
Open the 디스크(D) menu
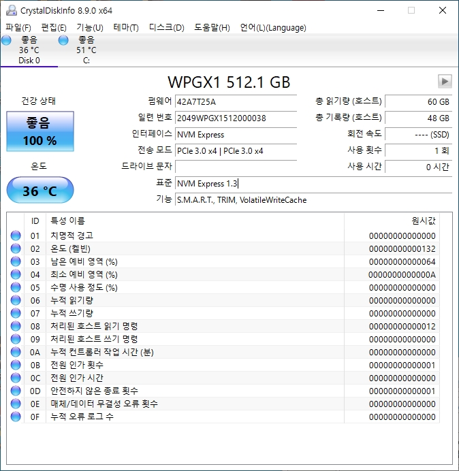tap(167, 28)
